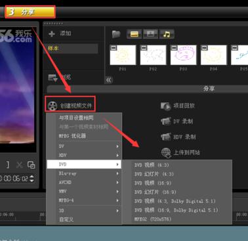
Task: Toggle the audio music note filter
Action: tap(167, 34)
